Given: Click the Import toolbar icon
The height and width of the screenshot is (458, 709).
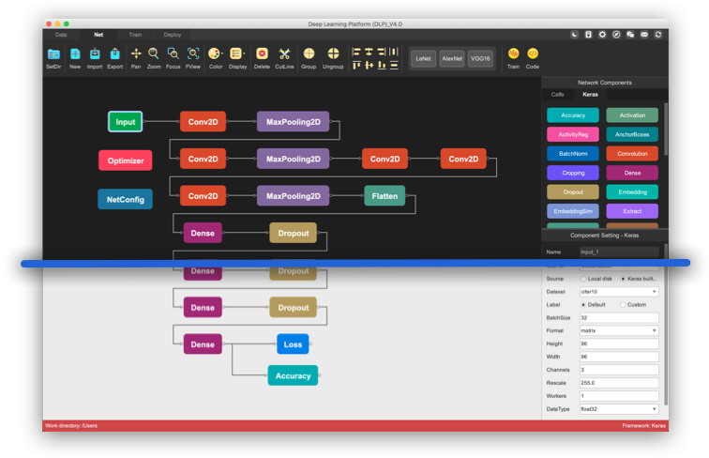Looking at the screenshot, I should click(95, 53).
